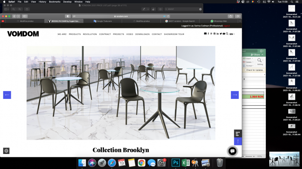Viewport: 302px width, 169px height.
Task: Click Check for Updates button in Excel
Action: [x=255, y=70]
